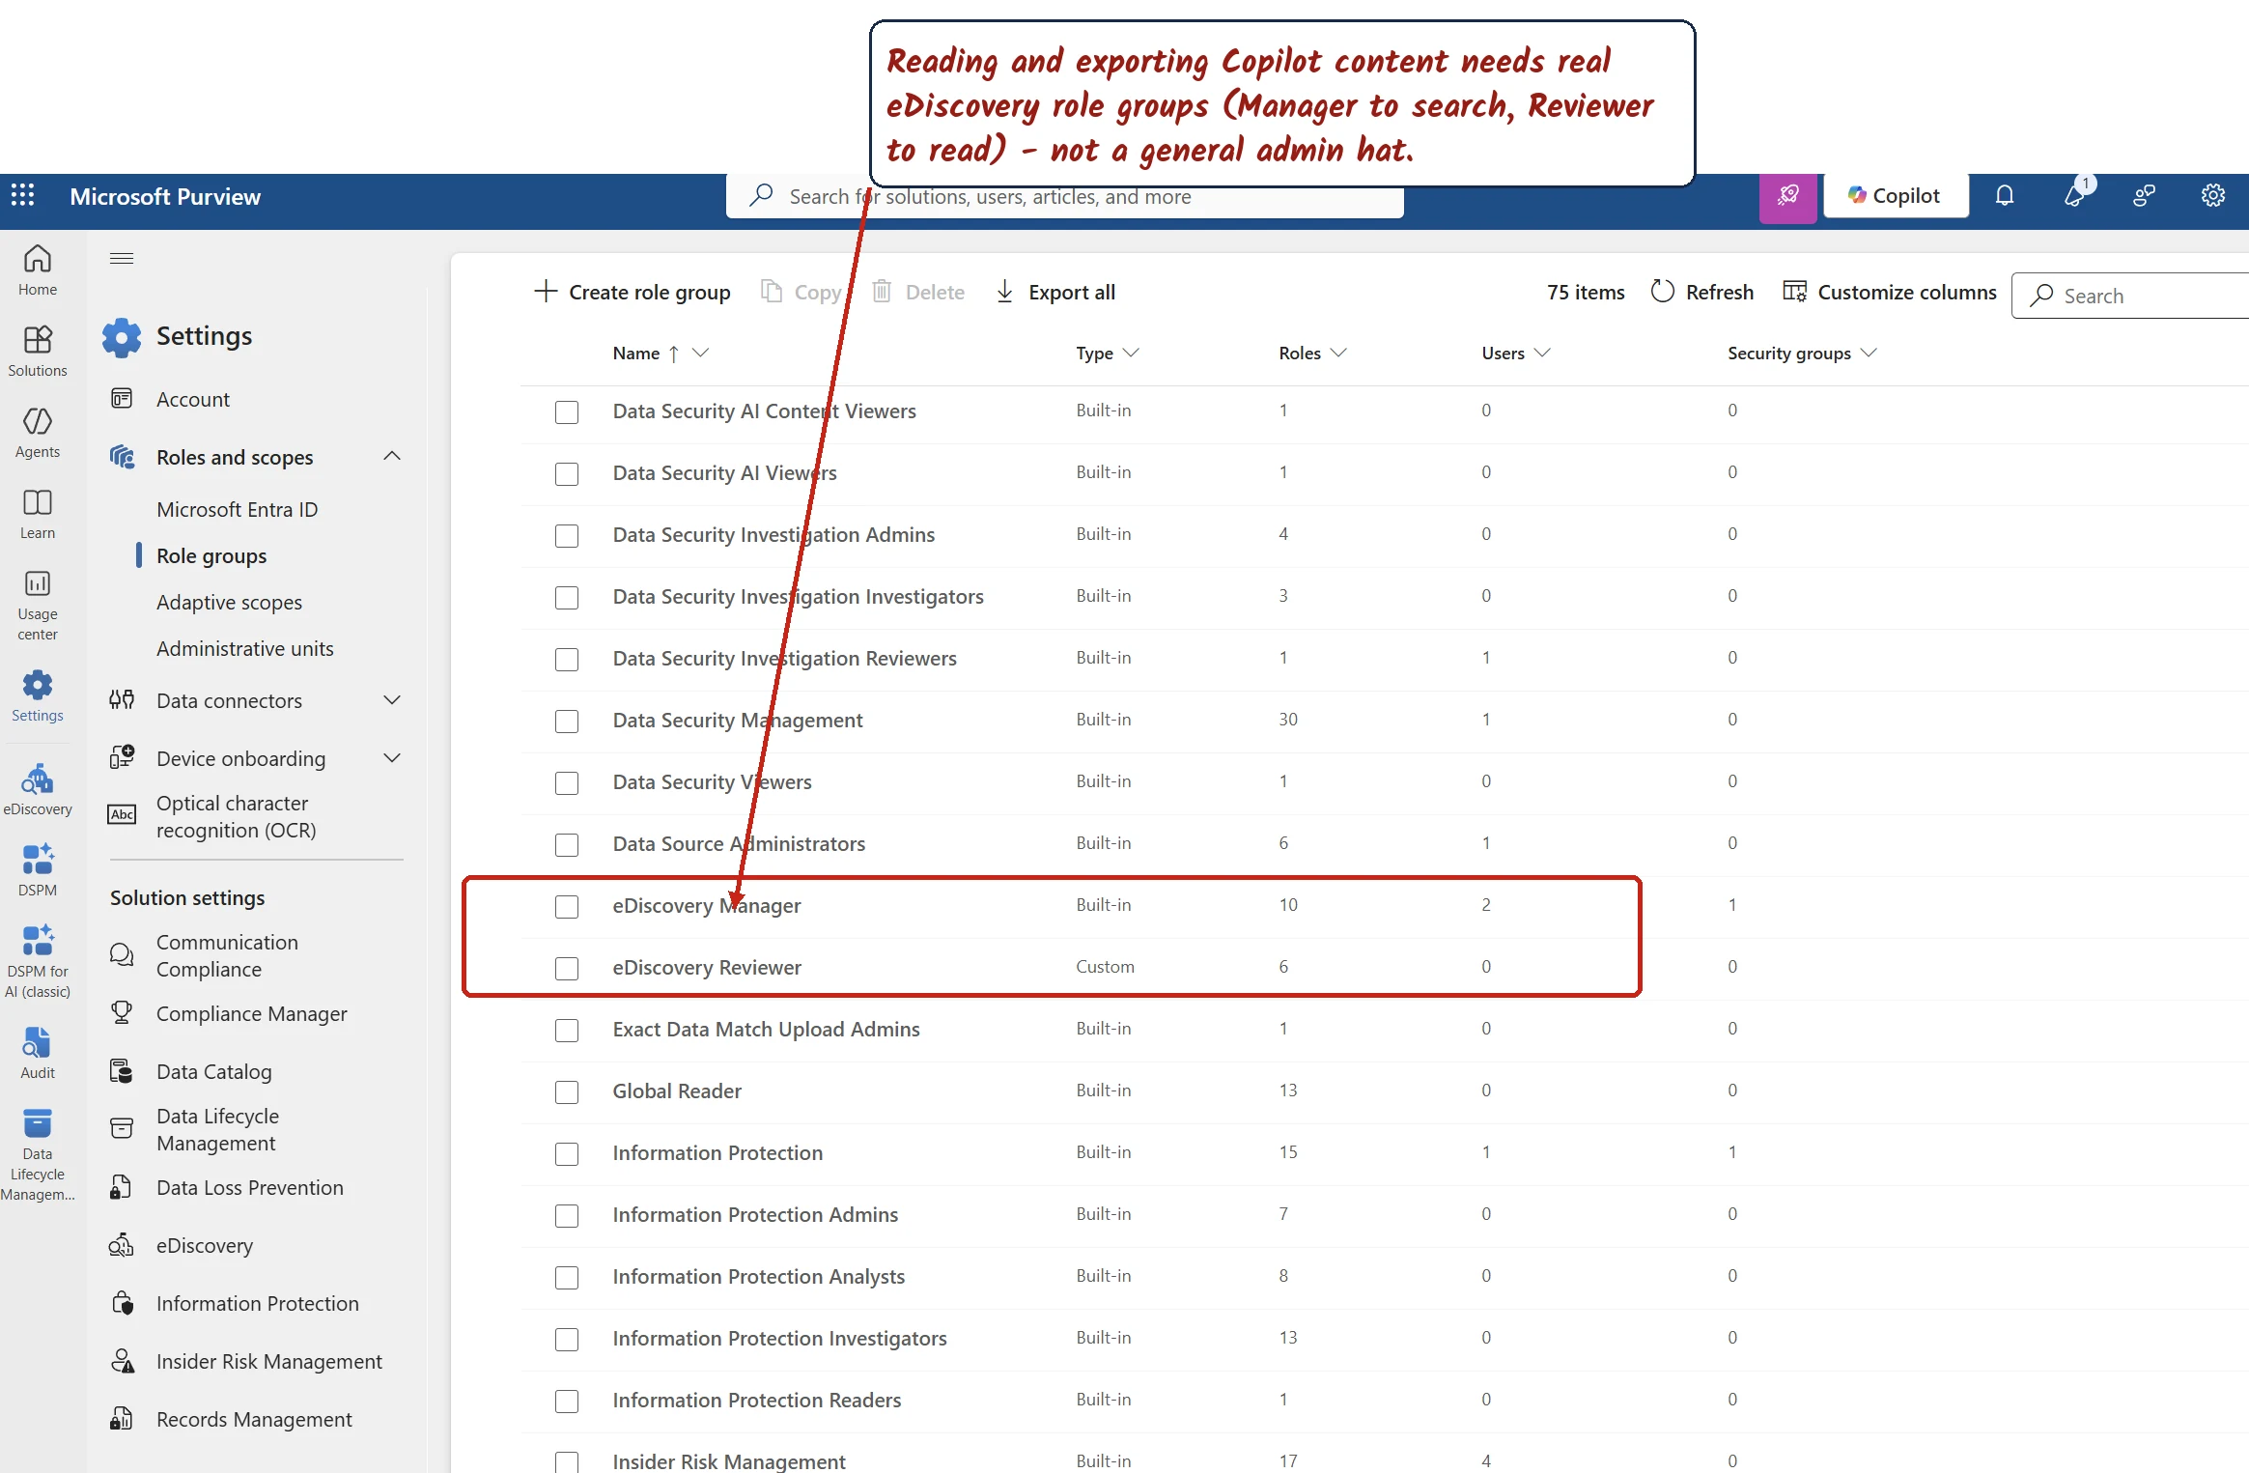Open Solutions in left rail

pyautogui.click(x=38, y=352)
